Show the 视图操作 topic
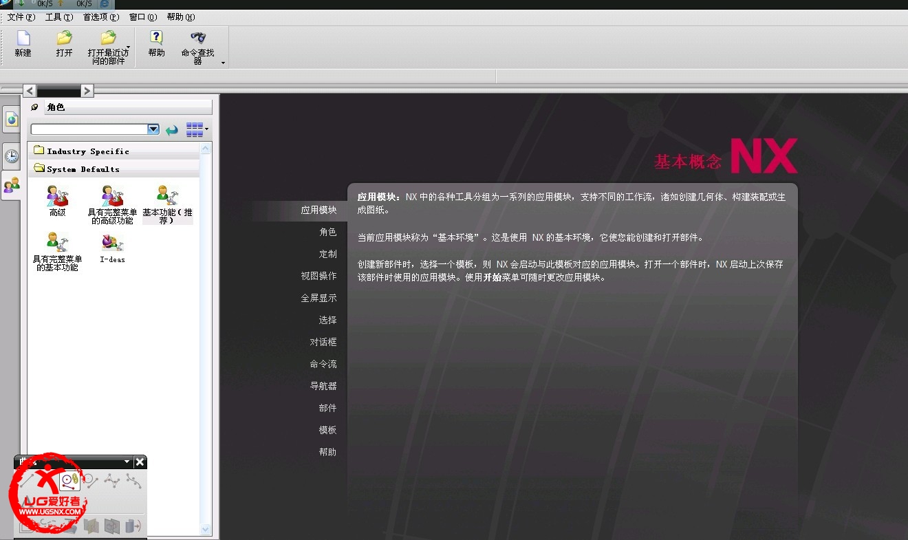The image size is (908, 540). coord(318,277)
